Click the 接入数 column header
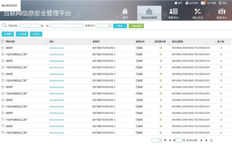Image resolution: width=232 pixels, height=145 pixels. click(221, 41)
